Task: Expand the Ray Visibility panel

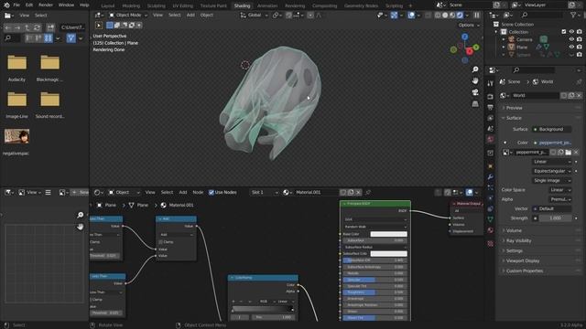Action: (x=518, y=240)
